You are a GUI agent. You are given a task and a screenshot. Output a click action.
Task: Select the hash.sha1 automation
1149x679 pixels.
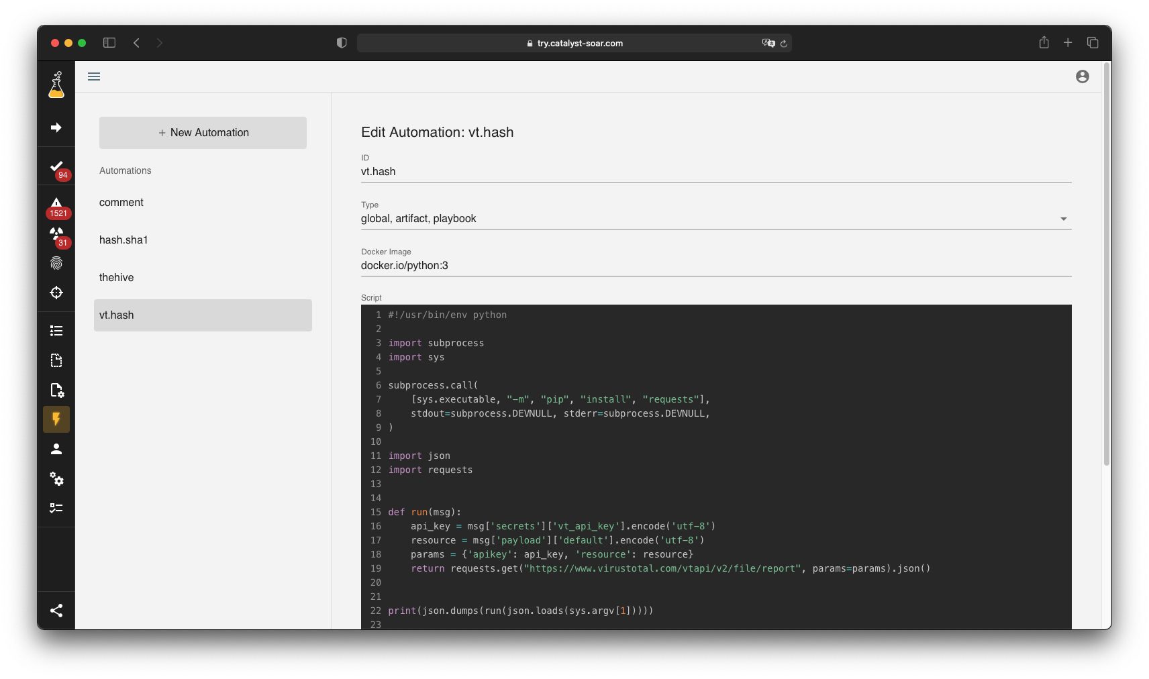(123, 240)
